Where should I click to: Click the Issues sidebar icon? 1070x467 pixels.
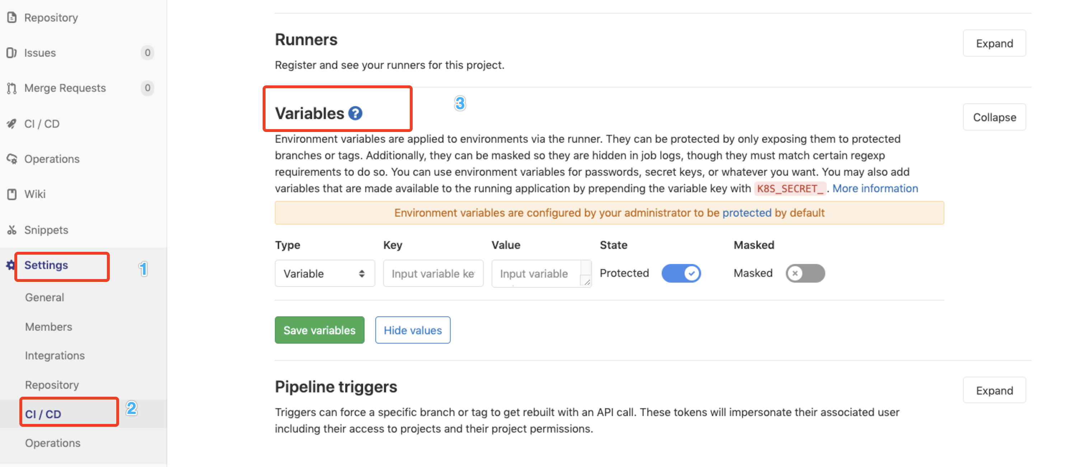11,53
